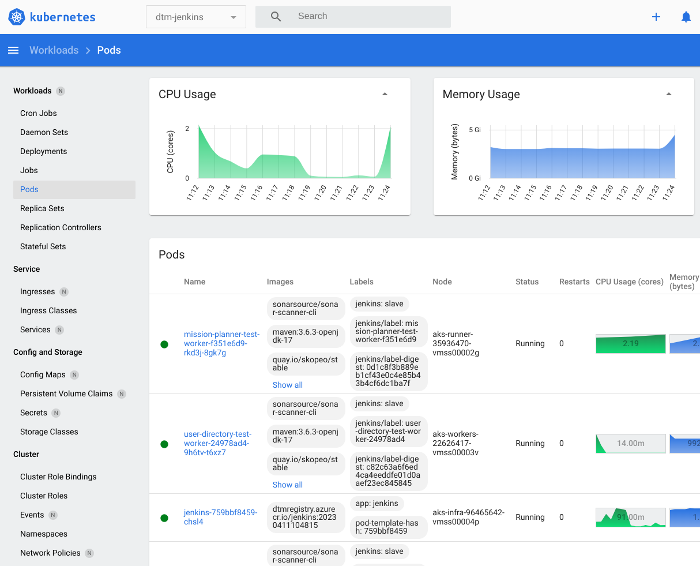
Task: Click breadcrumb chevron separator after Workloads
Action: 88,51
